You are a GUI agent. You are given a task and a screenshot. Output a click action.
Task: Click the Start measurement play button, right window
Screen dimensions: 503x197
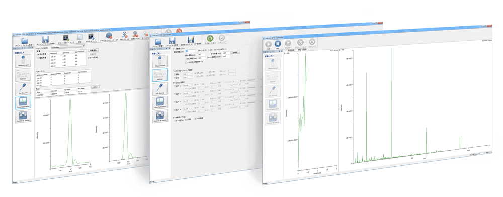point(269,44)
